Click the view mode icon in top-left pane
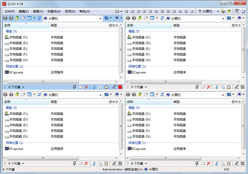The width and height of the screenshot is (248, 174). pos(29,18)
